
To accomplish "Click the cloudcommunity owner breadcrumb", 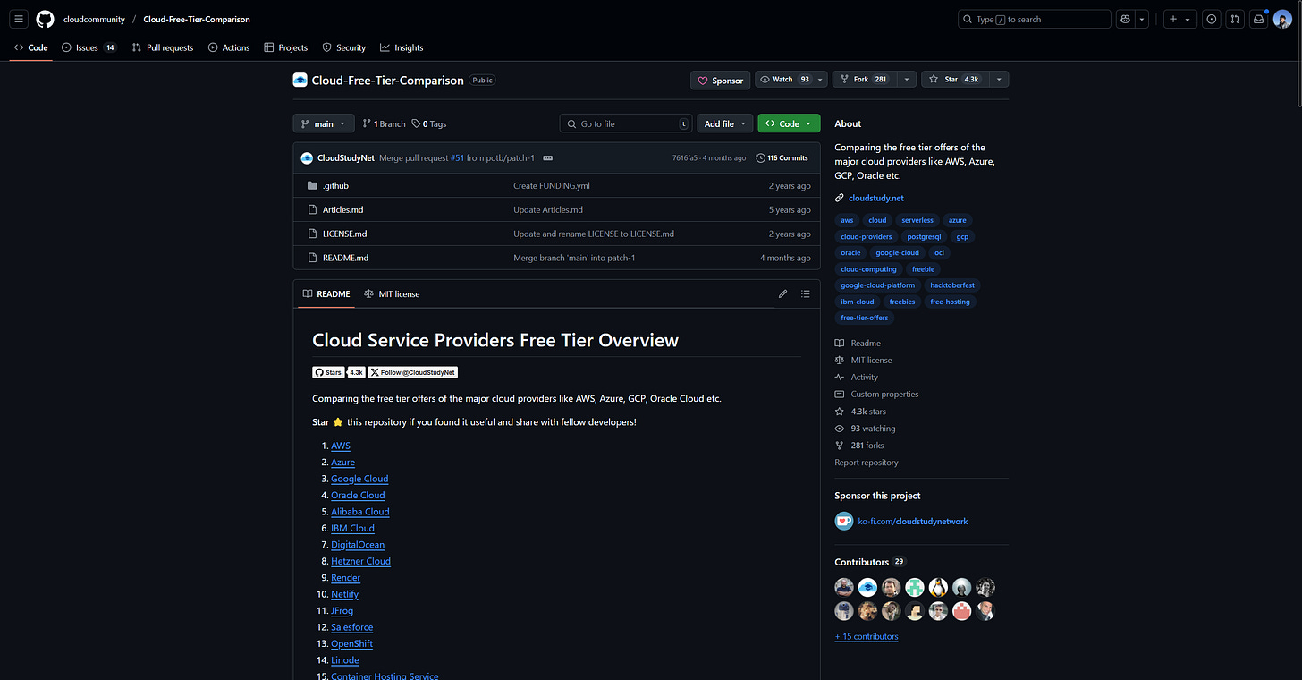I will coord(94,19).
